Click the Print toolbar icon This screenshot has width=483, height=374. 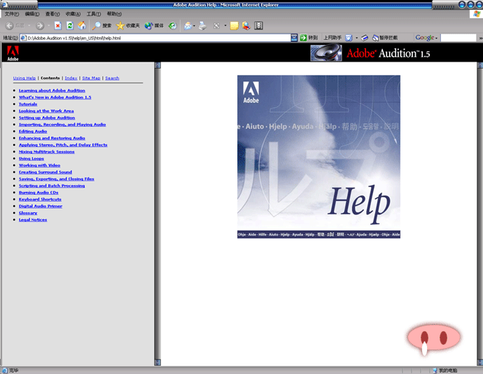(203, 26)
